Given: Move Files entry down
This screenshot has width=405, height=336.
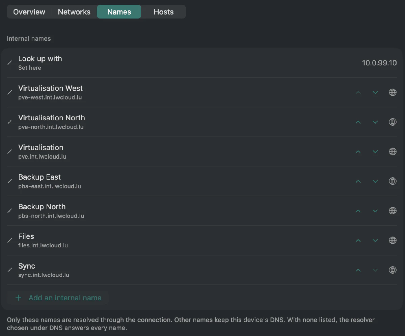Looking at the screenshot, I should (375, 241).
